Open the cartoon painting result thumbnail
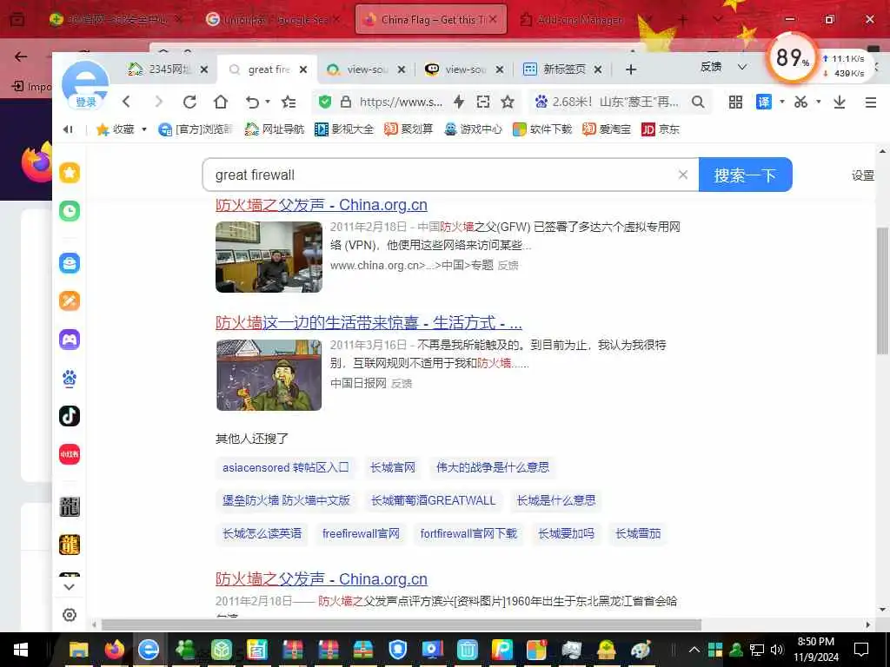890x667 pixels. [269, 375]
